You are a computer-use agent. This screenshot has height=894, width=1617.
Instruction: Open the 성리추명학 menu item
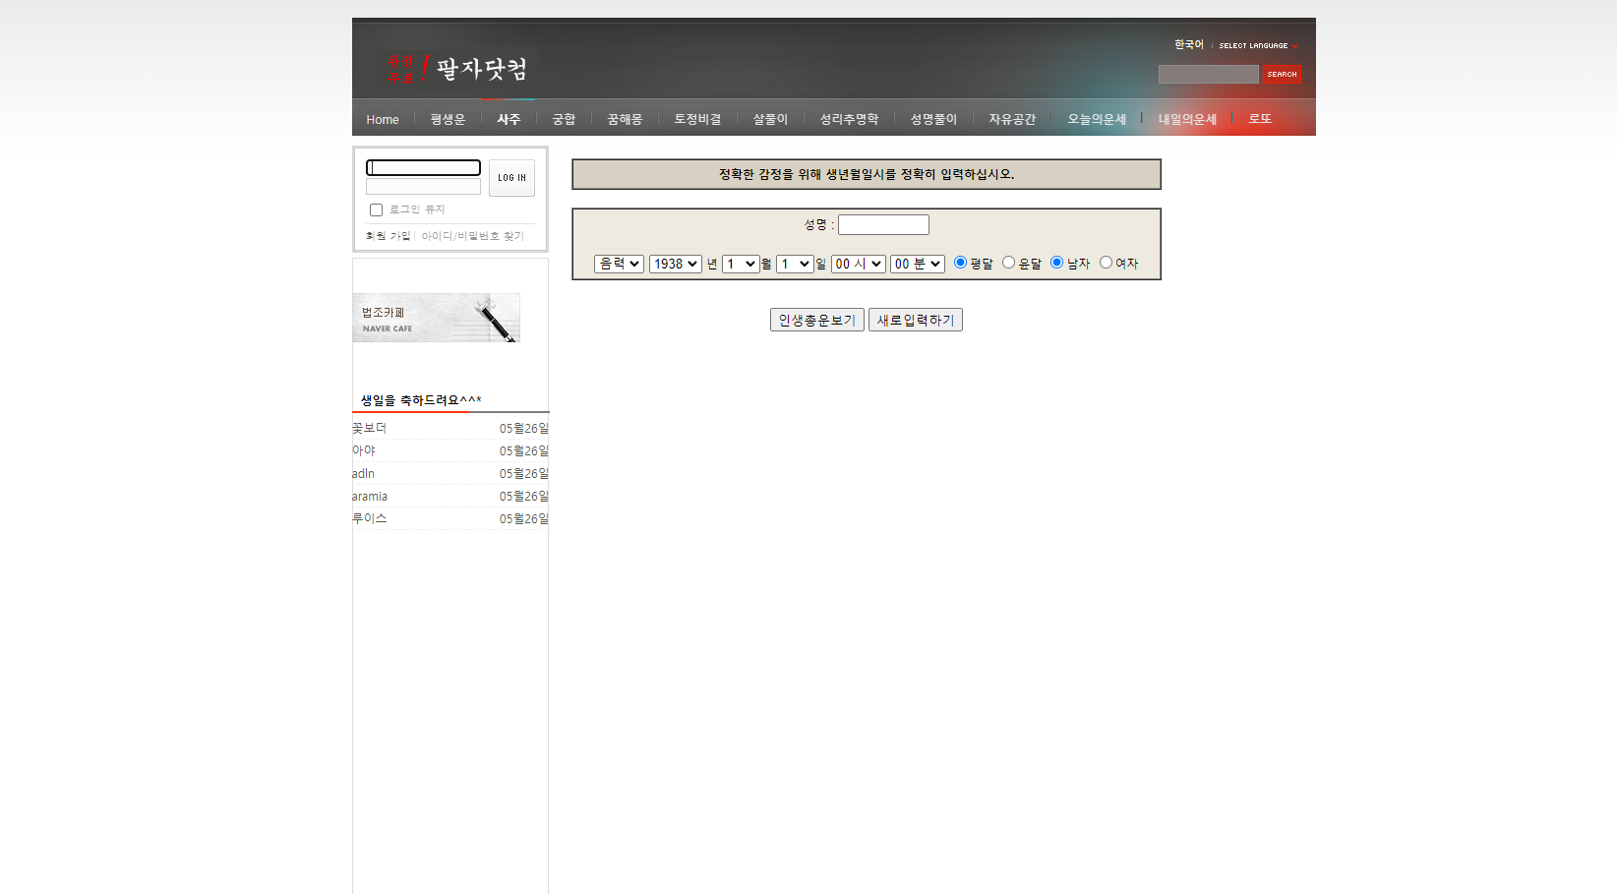coord(849,119)
